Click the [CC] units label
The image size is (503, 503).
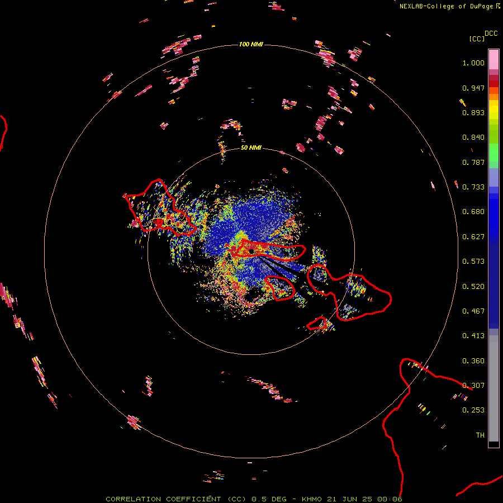point(477,39)
